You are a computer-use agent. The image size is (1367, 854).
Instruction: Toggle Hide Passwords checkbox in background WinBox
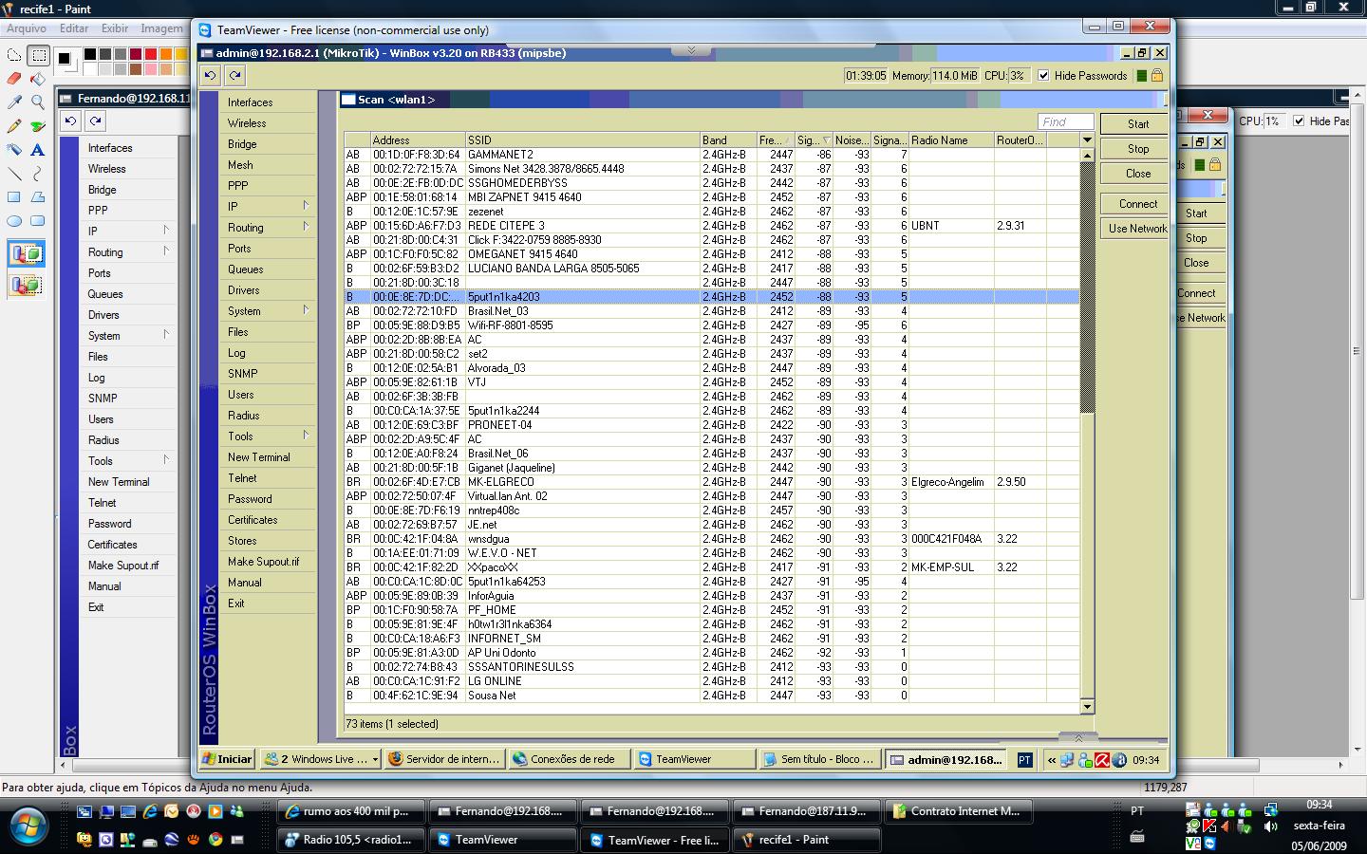pyautogui.click(x=1299, y=121)
